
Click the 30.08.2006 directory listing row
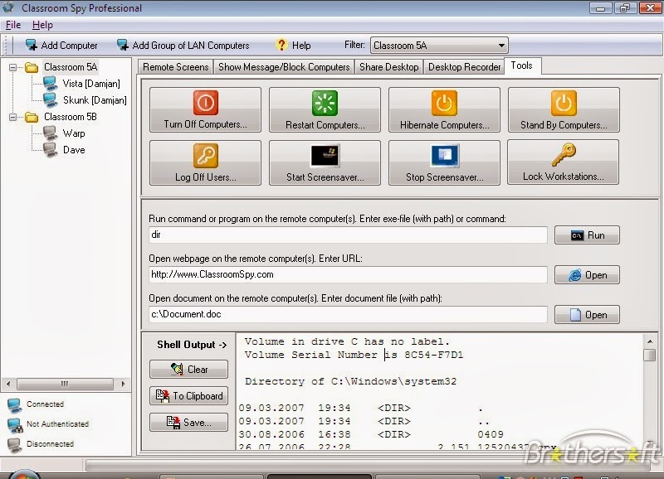click(x=371, y=434)
